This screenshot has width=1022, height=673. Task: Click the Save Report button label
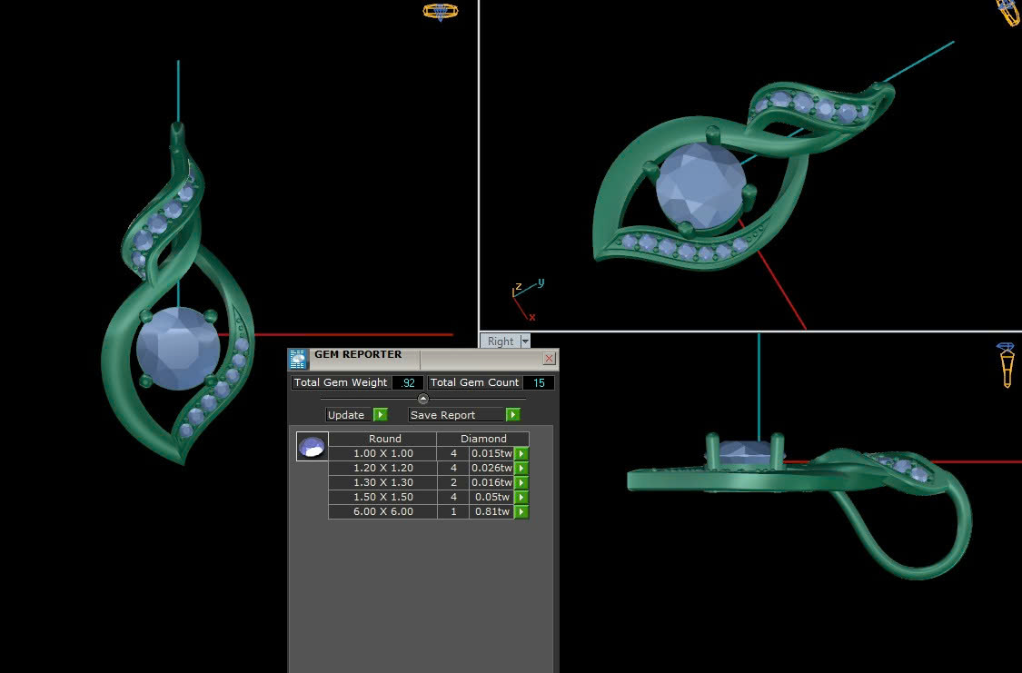(x=443, y=415)
